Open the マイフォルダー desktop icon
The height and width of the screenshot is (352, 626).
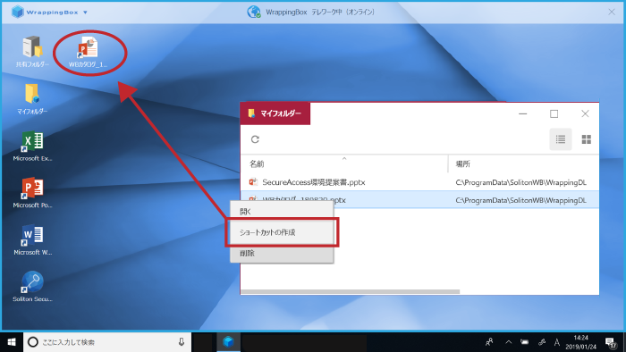pos(32,99)
